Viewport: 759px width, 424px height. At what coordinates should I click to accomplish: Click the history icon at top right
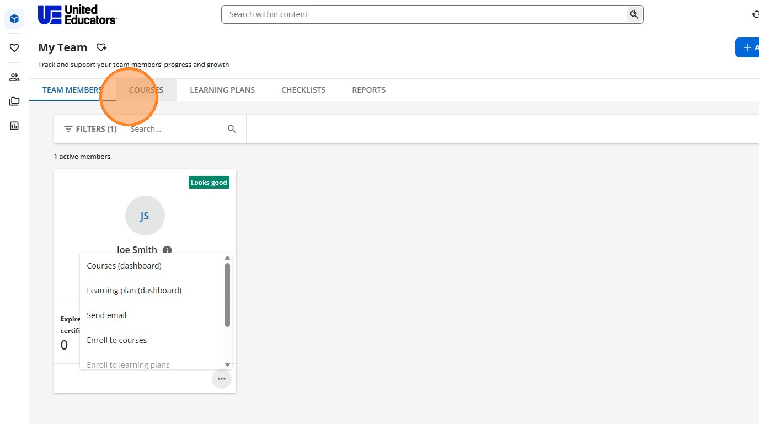(x=755, y=15)
